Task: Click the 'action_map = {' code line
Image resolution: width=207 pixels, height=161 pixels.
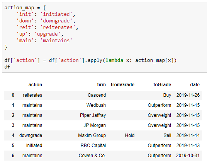Action: (25, 8)
